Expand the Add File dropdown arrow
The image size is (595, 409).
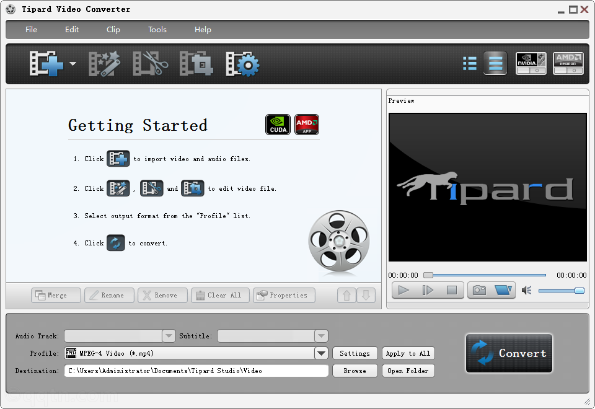point(73,64)
